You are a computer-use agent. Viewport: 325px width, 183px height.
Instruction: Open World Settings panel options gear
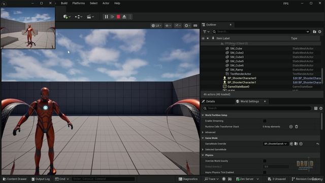coord(321,108)
